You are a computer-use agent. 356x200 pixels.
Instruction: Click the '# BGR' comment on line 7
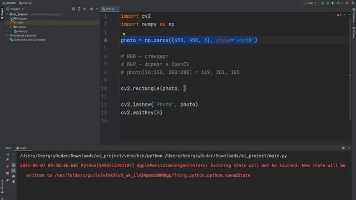(155, 64)
